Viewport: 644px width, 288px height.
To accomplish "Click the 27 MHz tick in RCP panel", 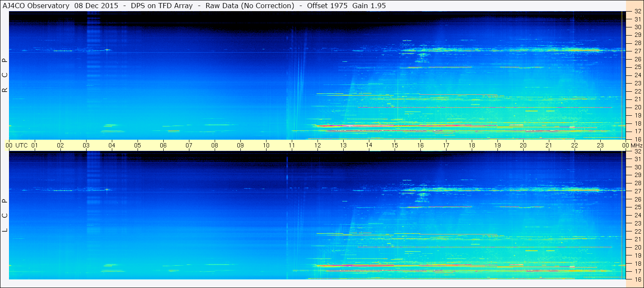I will pyautogui.click(x=638, y=51).
